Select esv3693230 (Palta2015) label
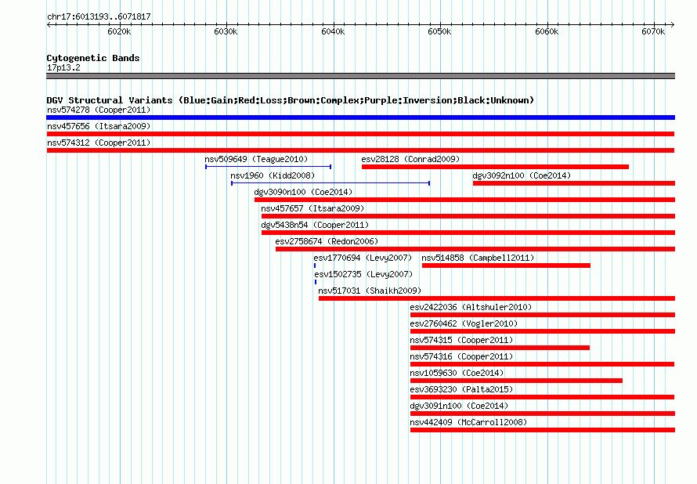This screenshot has height=484, width=697. [x=461, y=389]
